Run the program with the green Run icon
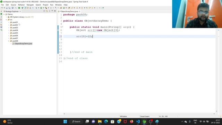Image resolution: width=222 pixels, height=125 pixels. (41, 8)
